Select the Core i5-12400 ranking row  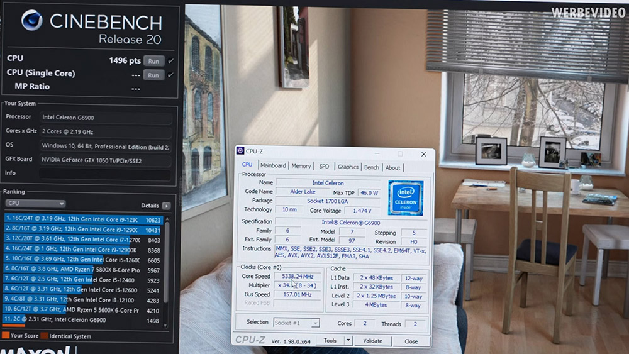(82, 280)
